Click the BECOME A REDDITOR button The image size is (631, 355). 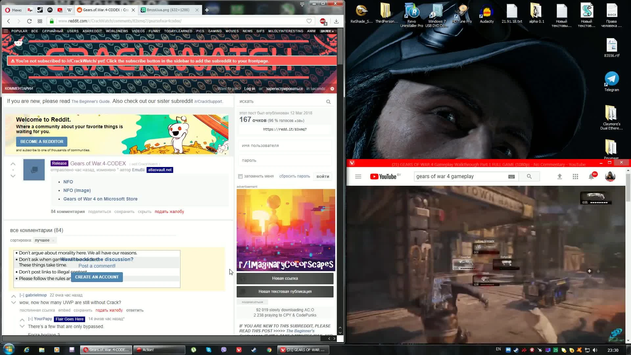[42, 142]
